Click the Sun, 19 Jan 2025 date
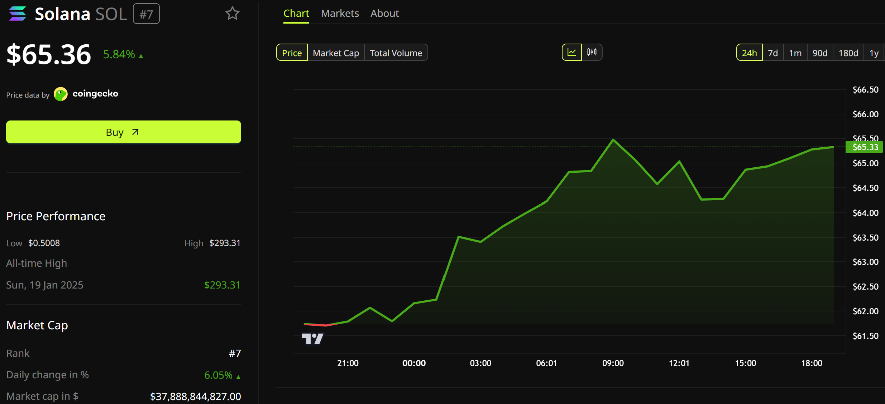The width and height of the screenshot is (885, 404). click(x=45, y=285)
